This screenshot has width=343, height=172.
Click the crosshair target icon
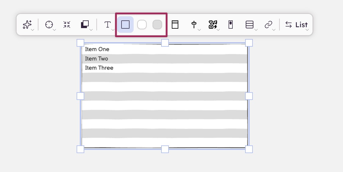tap(49, 25)
